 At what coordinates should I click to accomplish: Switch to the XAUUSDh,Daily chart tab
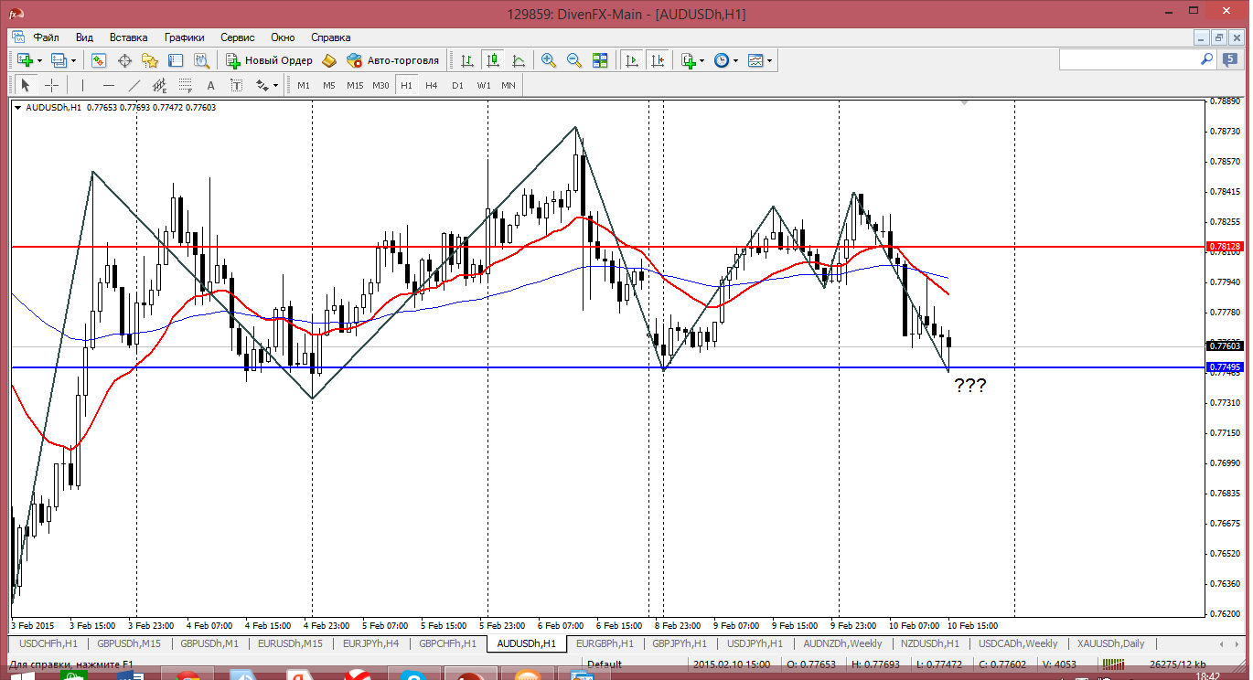tap(1111, 643)
